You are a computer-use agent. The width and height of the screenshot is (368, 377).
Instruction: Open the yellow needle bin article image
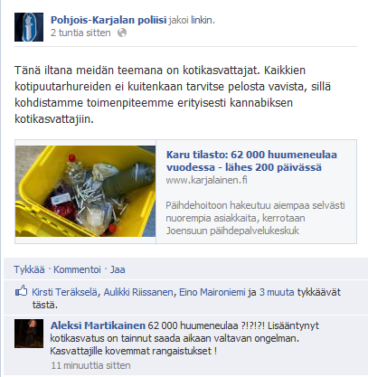(85, 191)
